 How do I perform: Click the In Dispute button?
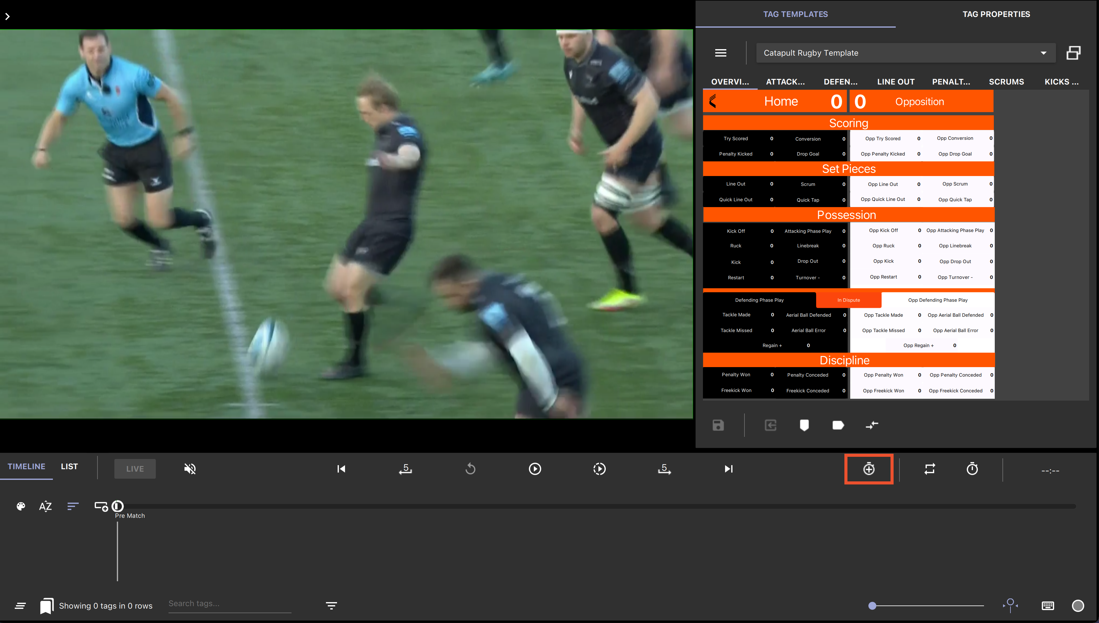coord(848,300)
